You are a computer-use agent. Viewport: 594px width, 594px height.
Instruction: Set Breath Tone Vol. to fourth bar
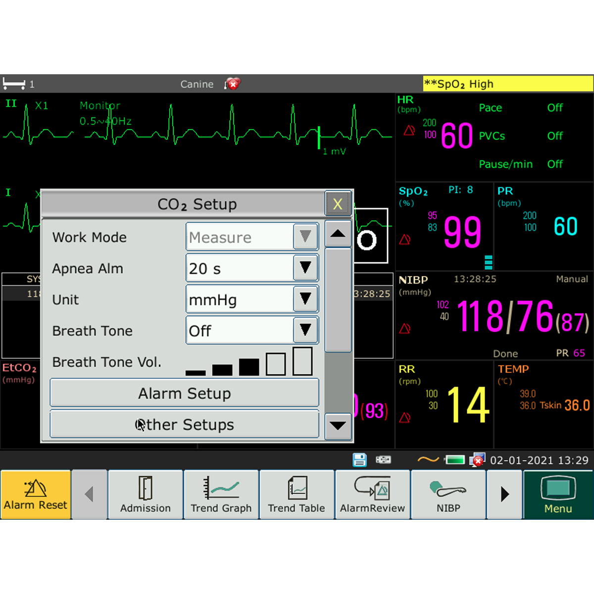coord(276,364)
